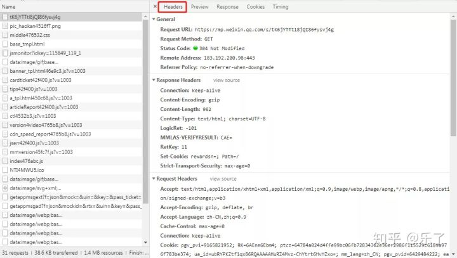Select data:image/svg+xml request
457x258 pixels.
point(71,188)
